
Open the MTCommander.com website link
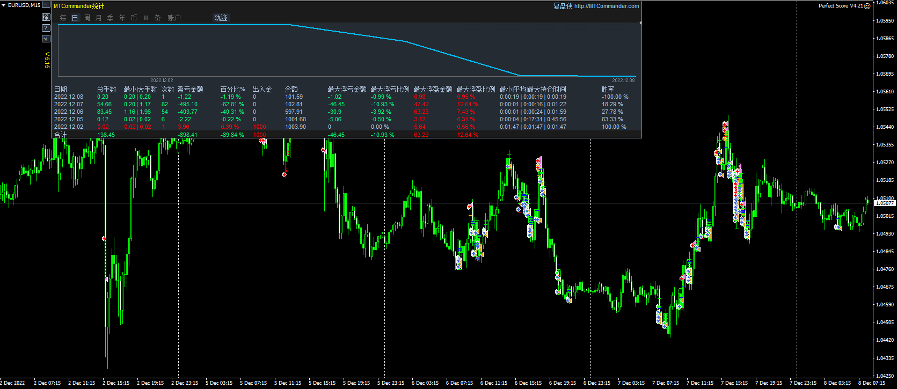pos(606,6)
